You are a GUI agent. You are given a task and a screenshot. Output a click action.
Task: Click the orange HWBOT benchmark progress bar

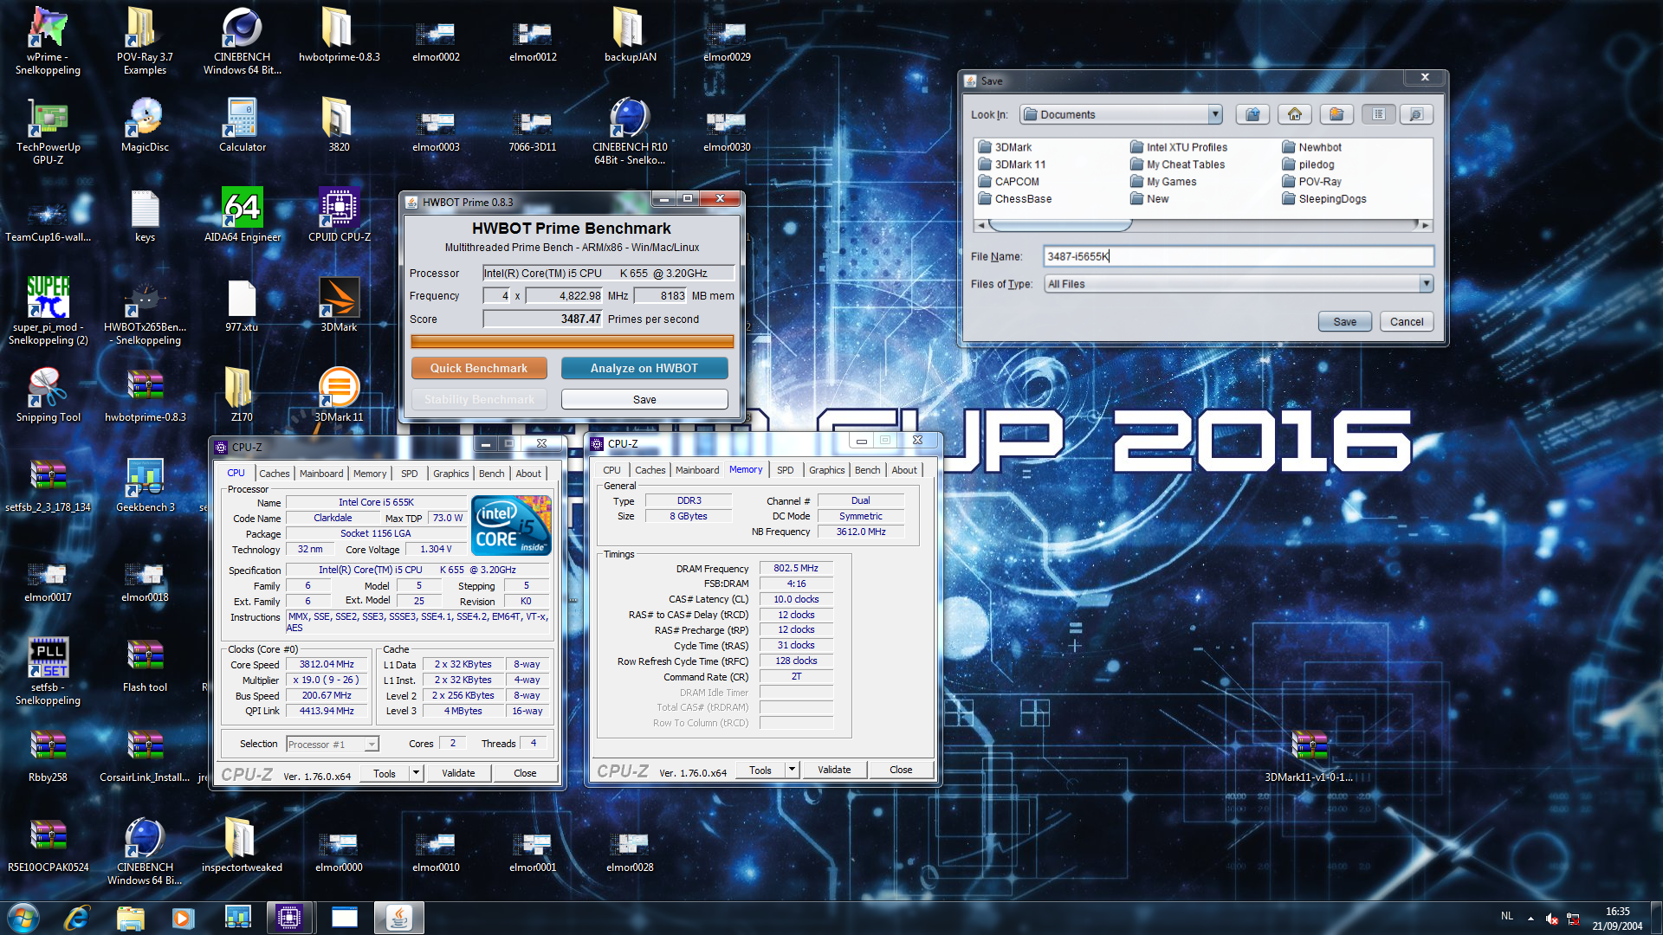pos(572,342)
